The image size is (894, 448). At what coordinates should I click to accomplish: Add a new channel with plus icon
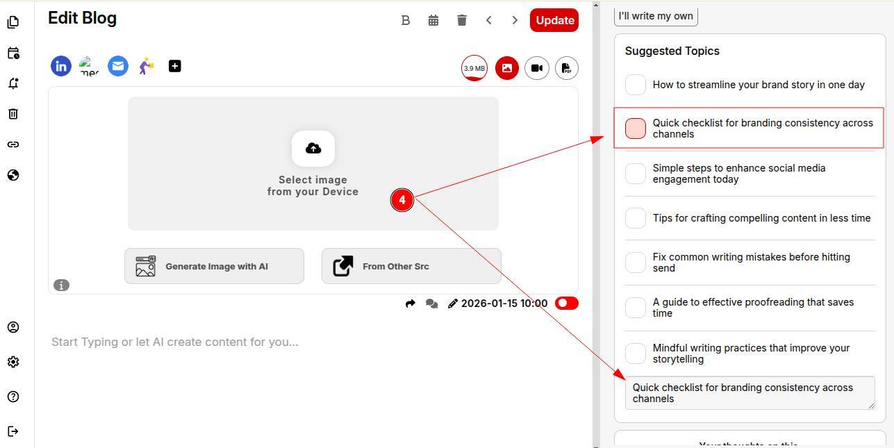tap(175, 66)
